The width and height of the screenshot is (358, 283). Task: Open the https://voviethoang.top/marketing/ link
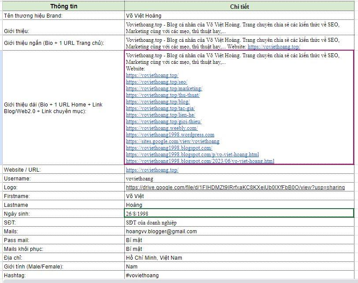click(164, 88)
